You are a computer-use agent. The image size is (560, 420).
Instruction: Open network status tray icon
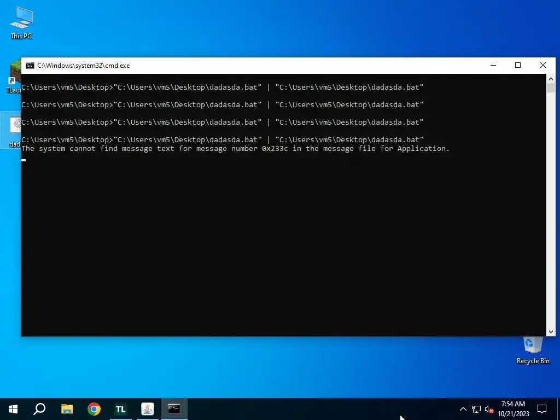coord(476,409)
